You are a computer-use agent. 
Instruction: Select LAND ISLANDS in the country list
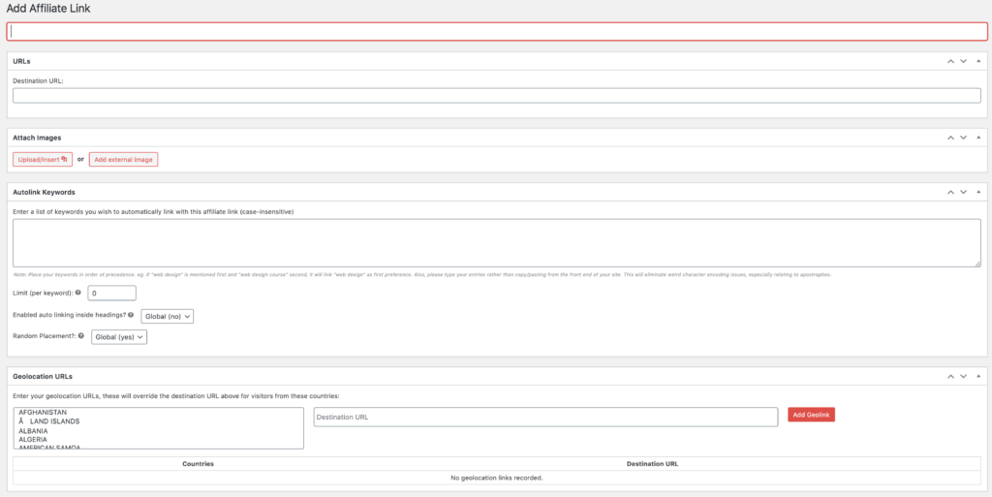tap(49, 421)
